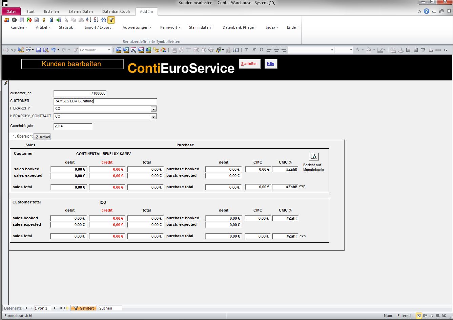This screenshot has width=453, height=320.
Task: Open the Datenbank Pflege menu
Action: tap(240, 27)
